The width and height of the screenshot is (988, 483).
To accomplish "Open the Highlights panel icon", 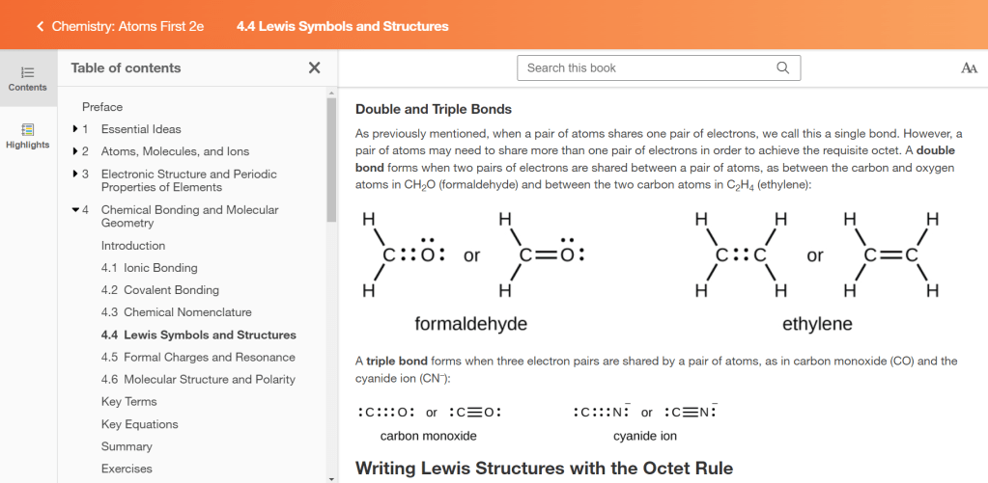I will tap(27, 136).
